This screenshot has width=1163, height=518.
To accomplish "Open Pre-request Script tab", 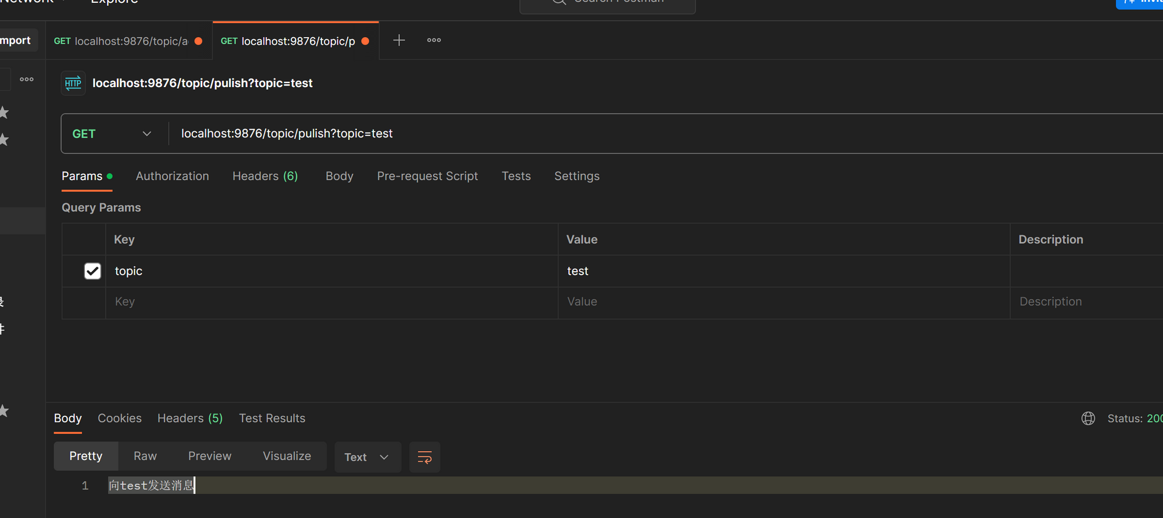I will coord(427,176).
